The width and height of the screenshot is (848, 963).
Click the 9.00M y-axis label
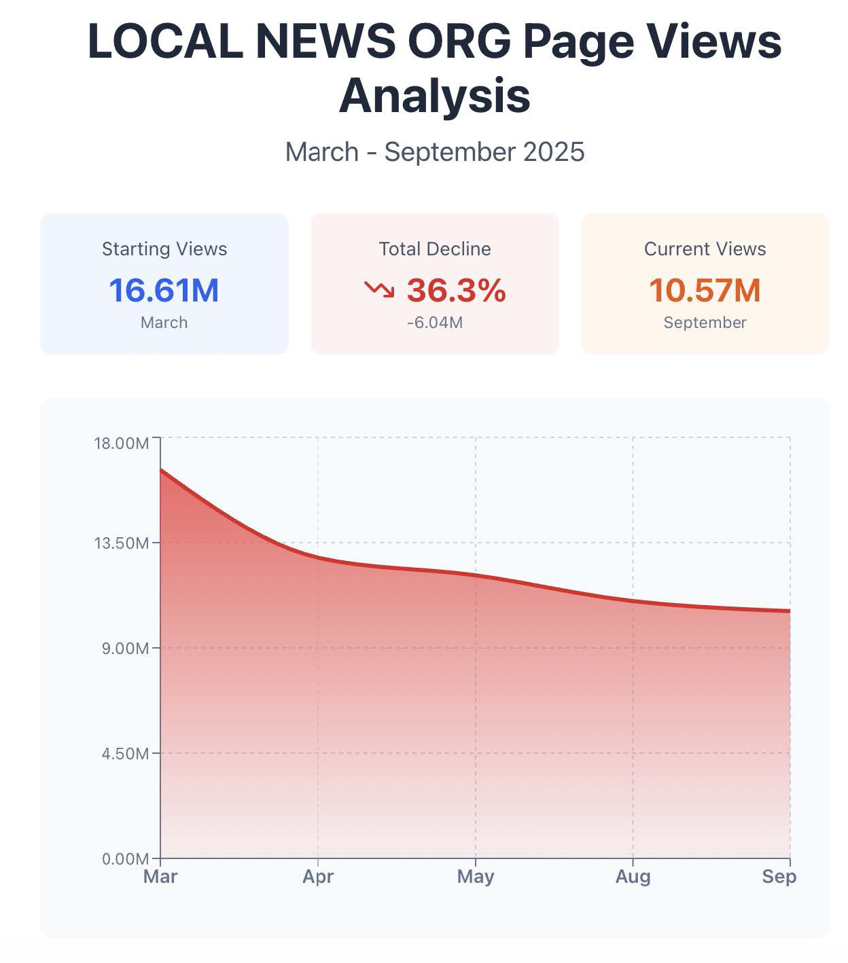(x=126, y=649)
